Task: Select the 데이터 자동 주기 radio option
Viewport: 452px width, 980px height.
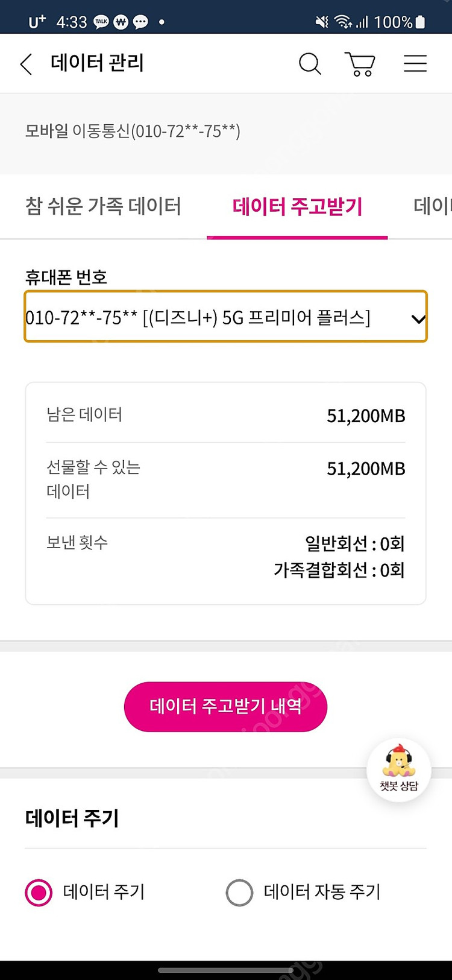Action: pyautogui.click(x=240, y=893)
